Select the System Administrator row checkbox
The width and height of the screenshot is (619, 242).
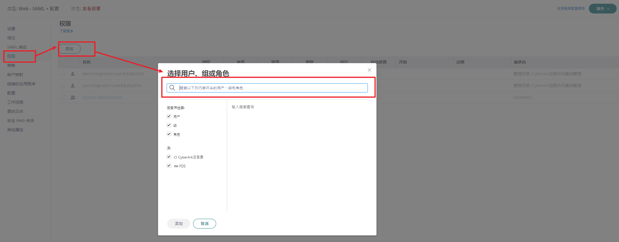click(63, 97)
